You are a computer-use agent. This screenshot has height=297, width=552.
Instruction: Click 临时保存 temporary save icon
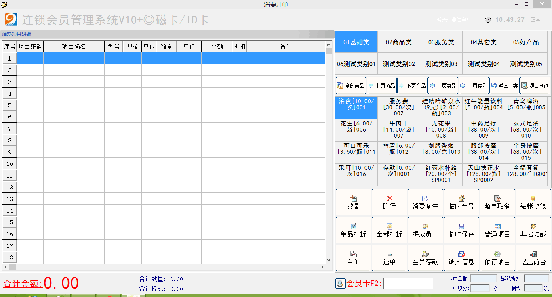tap(461, 227)
